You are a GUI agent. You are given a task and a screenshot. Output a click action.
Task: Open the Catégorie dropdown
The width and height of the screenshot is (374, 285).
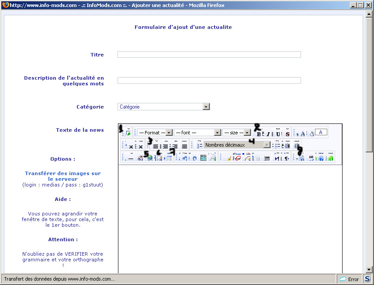tap(163, 107)
